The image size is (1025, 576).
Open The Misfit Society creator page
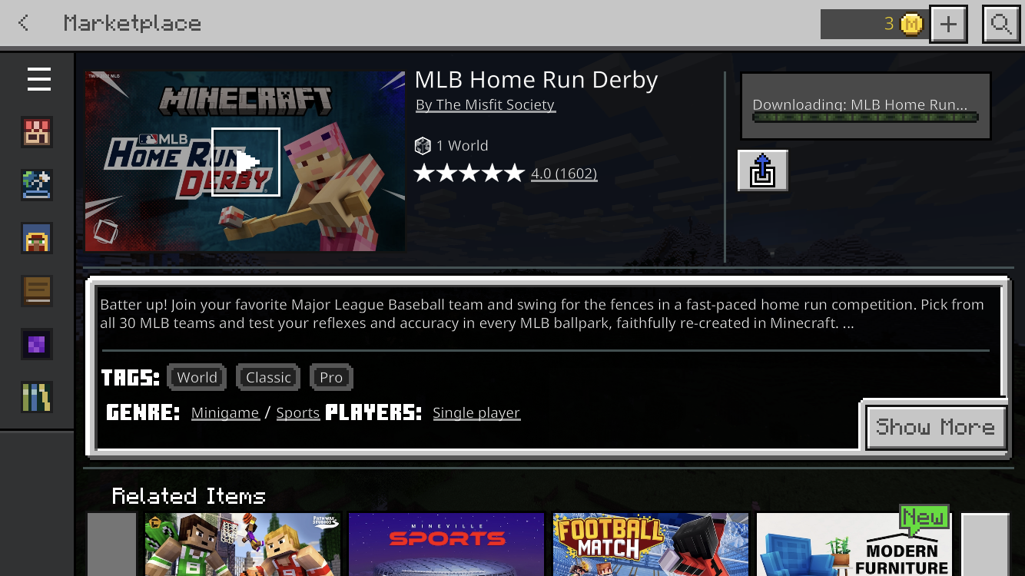(486, 104)
